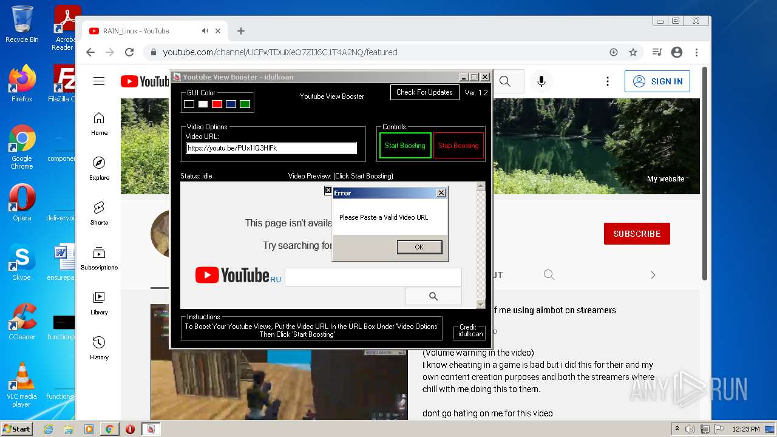Viewport: 777px width, 437px height.
Task: Close the RAIN_Linux YouTube tab
Action: (219, 30)
